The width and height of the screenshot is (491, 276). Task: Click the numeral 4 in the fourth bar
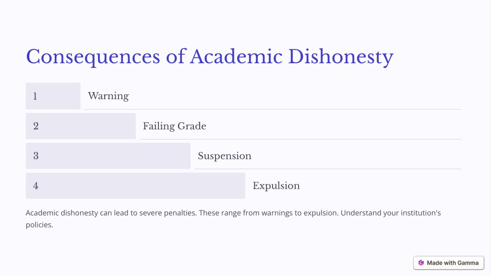36,185
